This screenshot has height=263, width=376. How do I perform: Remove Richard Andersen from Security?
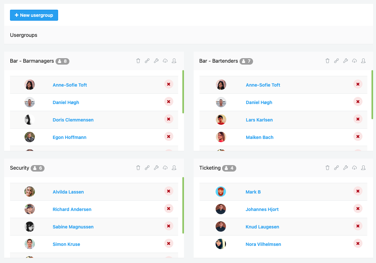point(168,209)
